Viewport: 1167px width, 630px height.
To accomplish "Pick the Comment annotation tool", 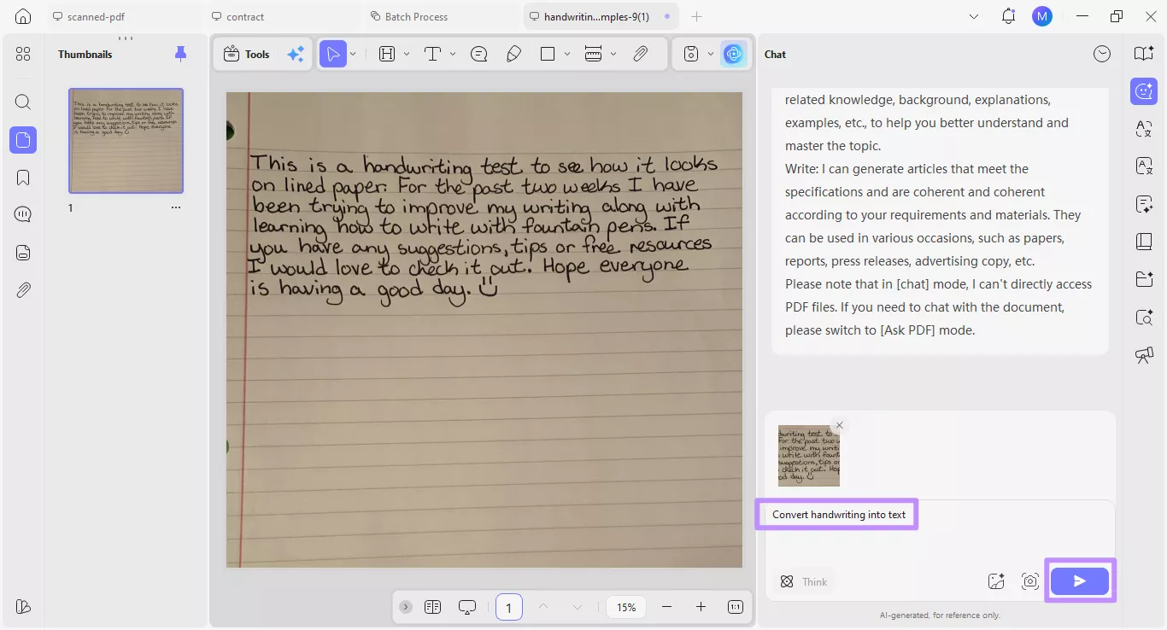I will coord(479,53).
